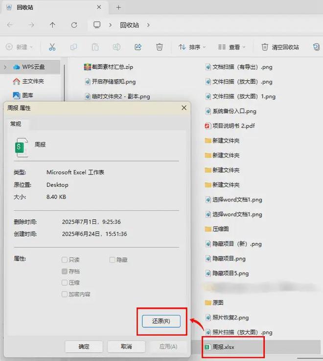Viewport: 323px width, 361px height.
Task: Select 隐藏项目5.png file
Action: click(227, 273)
